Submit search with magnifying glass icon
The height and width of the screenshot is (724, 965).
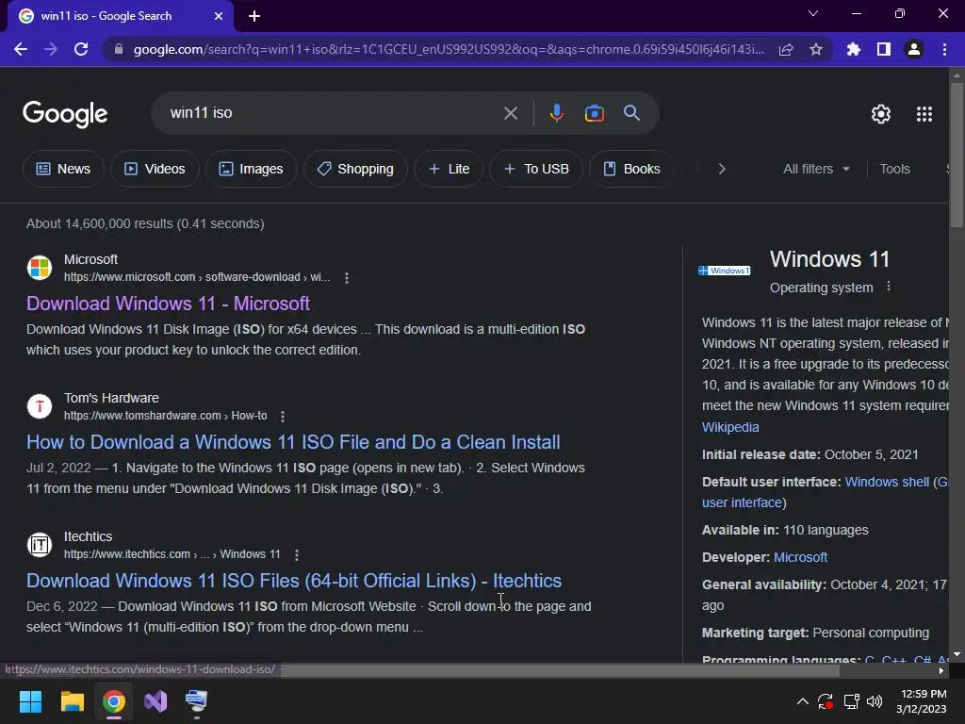(x=631, y=113)
